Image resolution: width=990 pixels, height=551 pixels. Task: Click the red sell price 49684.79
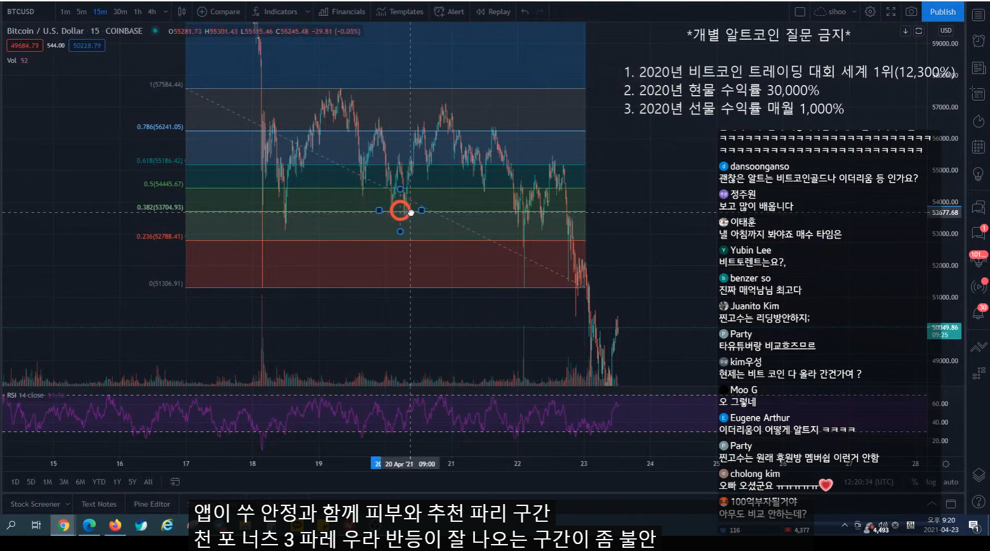coord(25,46)
